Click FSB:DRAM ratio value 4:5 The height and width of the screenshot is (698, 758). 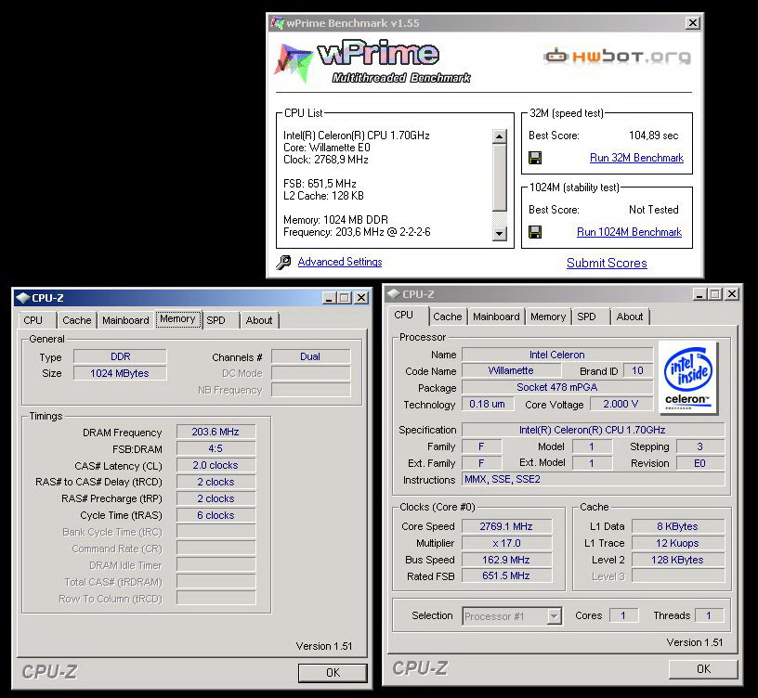click(216, 448)
